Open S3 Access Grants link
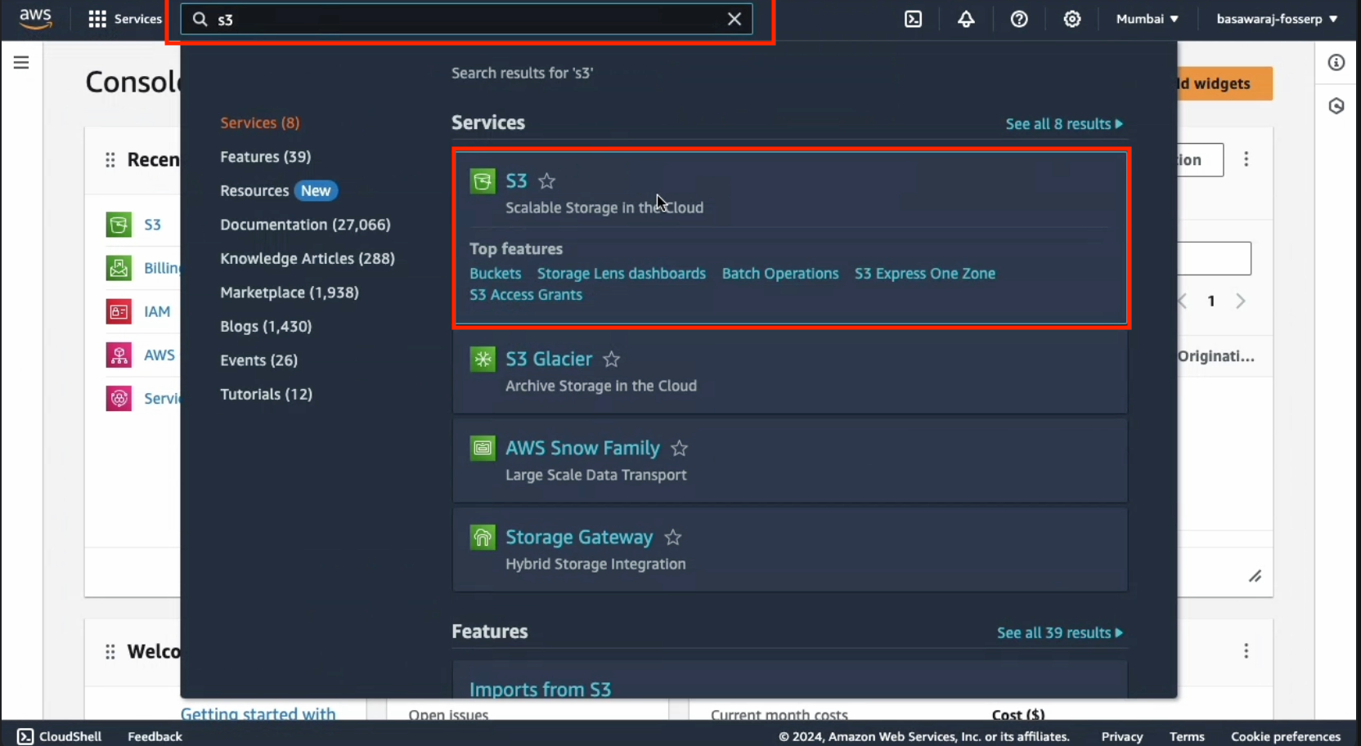This screenshot has width=1361, height=746. (x=526, y=295)
